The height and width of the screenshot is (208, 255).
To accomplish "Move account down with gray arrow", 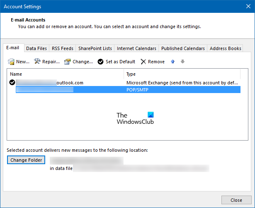I will (x=182, y=62).
